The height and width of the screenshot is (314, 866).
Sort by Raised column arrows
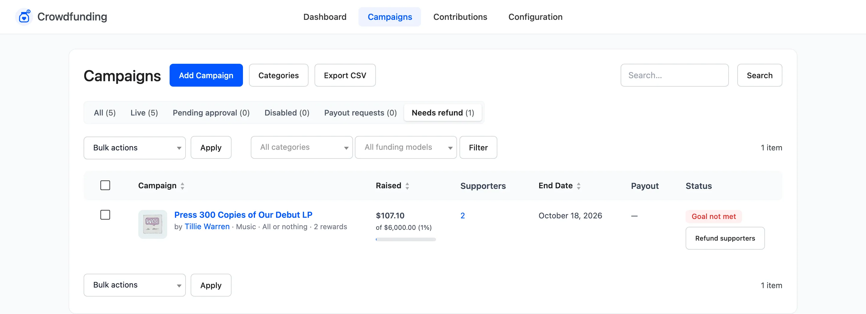point(407,186)
